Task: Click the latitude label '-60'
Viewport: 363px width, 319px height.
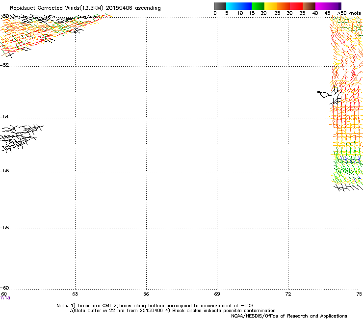Action: (x=4, y=288)
